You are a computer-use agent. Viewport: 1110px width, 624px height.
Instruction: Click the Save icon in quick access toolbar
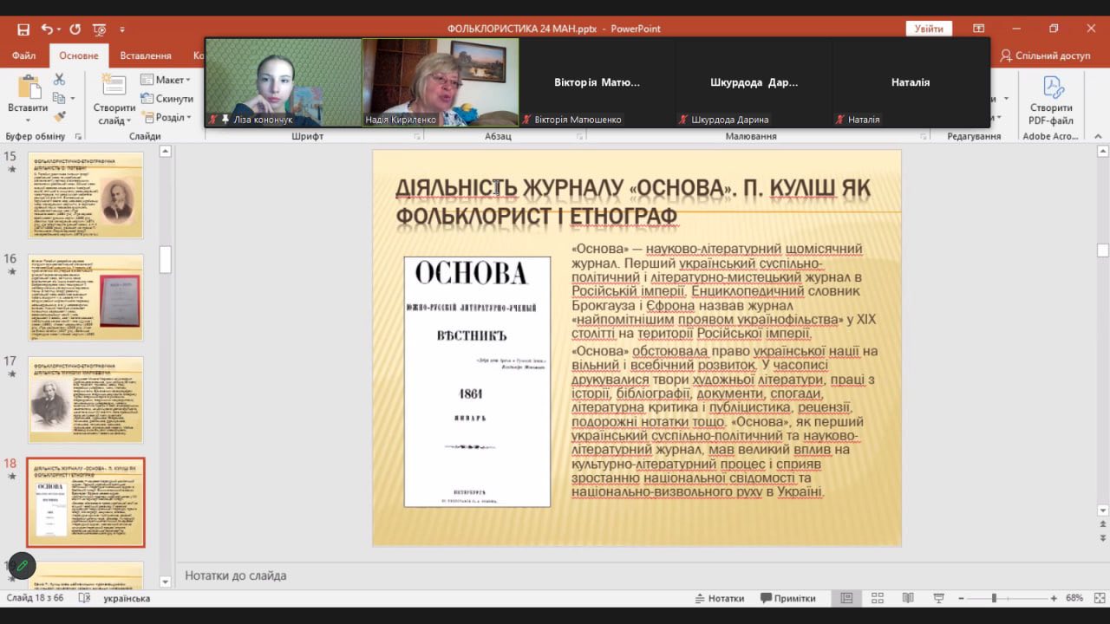click(x=23, y=29)
